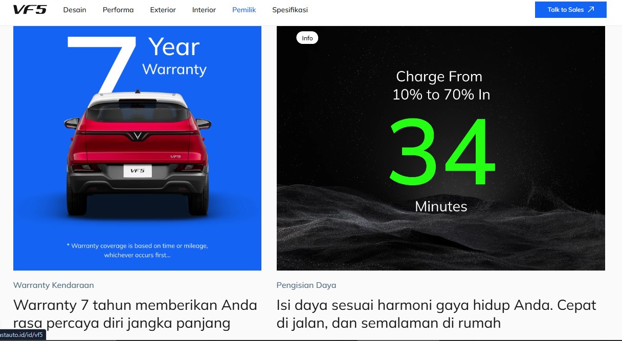Click the Talk to Sales button
Viewport: 622px width, 341px height.
point(571,10)
